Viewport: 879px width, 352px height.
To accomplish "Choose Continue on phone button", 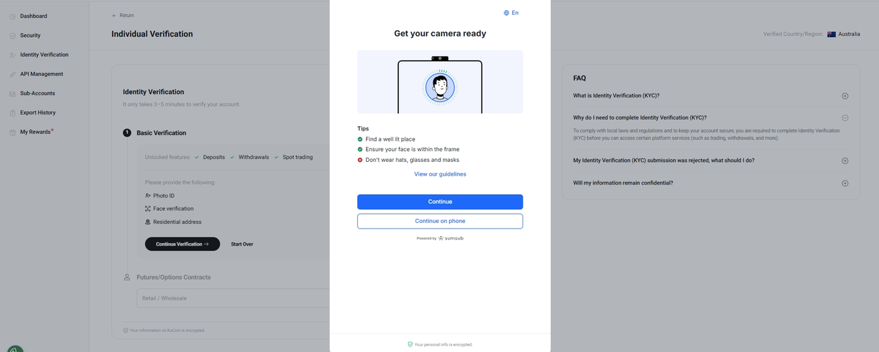I will (x=439, y=221).
